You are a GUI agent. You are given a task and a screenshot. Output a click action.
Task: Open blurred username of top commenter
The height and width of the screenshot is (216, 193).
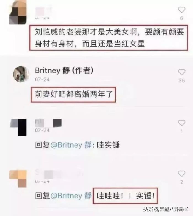[44, 12]
